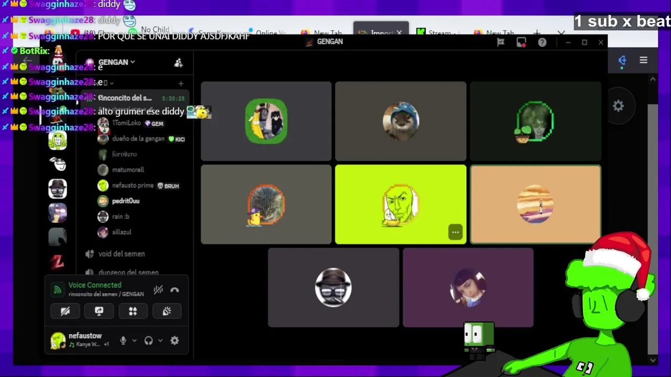Close the Import browser tab
The image size is (671, 377).
pos(399,32)
